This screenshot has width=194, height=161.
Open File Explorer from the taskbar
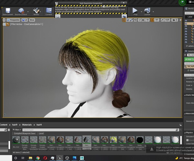[30, 158]
